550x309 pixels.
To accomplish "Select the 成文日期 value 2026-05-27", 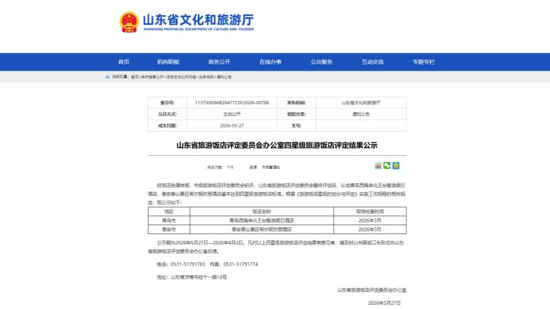I will coord(232,126).
